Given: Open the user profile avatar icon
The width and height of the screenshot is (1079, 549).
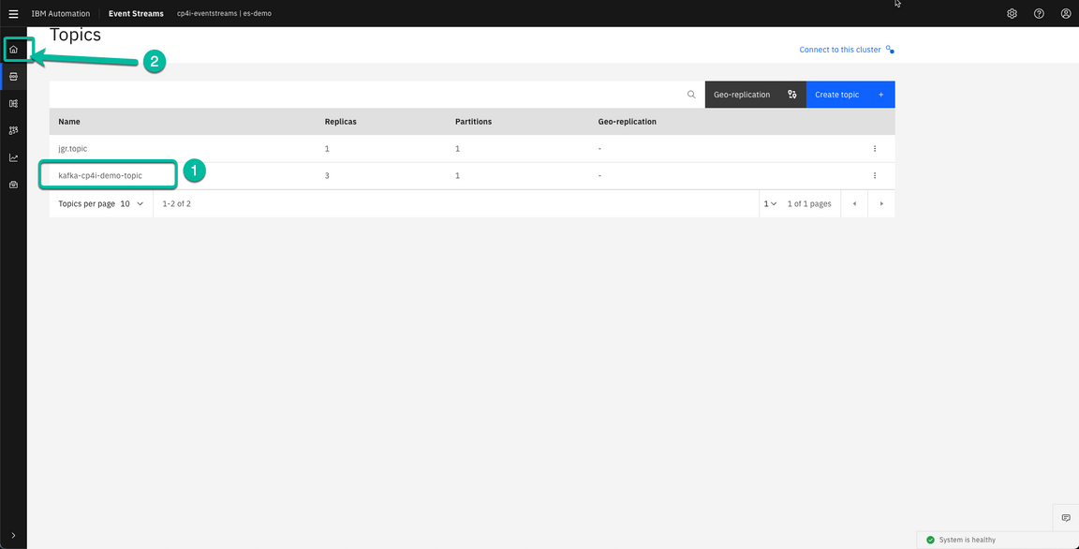Looking at the screenshot, I should pyautogui.click(x=1066, y=13).
